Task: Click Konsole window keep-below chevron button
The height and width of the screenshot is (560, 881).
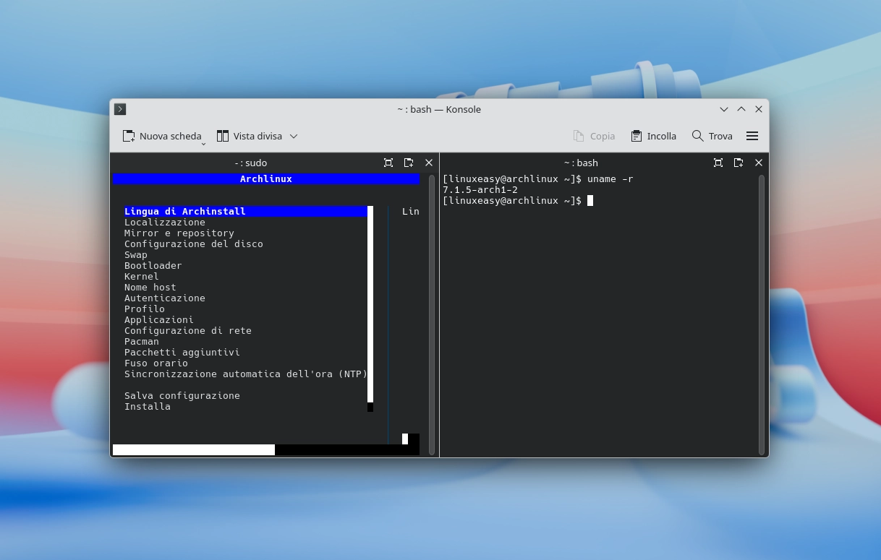Action: coord(724,109)
